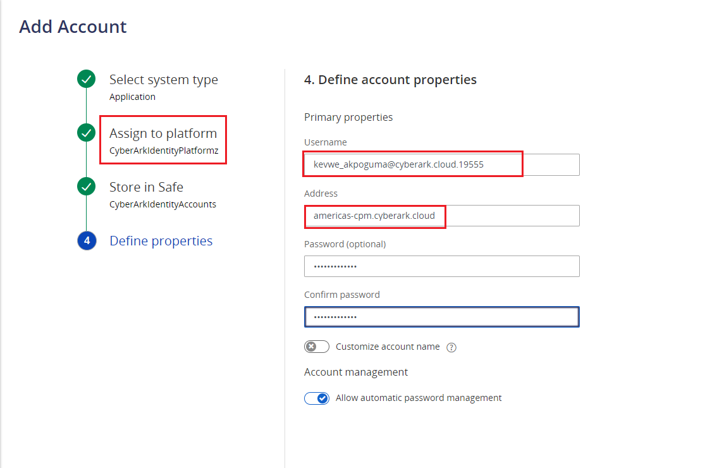Open the help tooltip beside Customize account name

450,347
